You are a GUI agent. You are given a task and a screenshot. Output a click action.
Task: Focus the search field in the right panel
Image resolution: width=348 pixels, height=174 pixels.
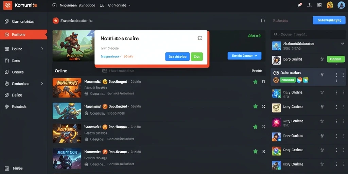coord(308,34)
